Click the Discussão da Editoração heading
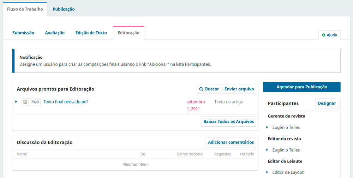The image size is (353, 178). pyautogui.click(x=44, y=142)
